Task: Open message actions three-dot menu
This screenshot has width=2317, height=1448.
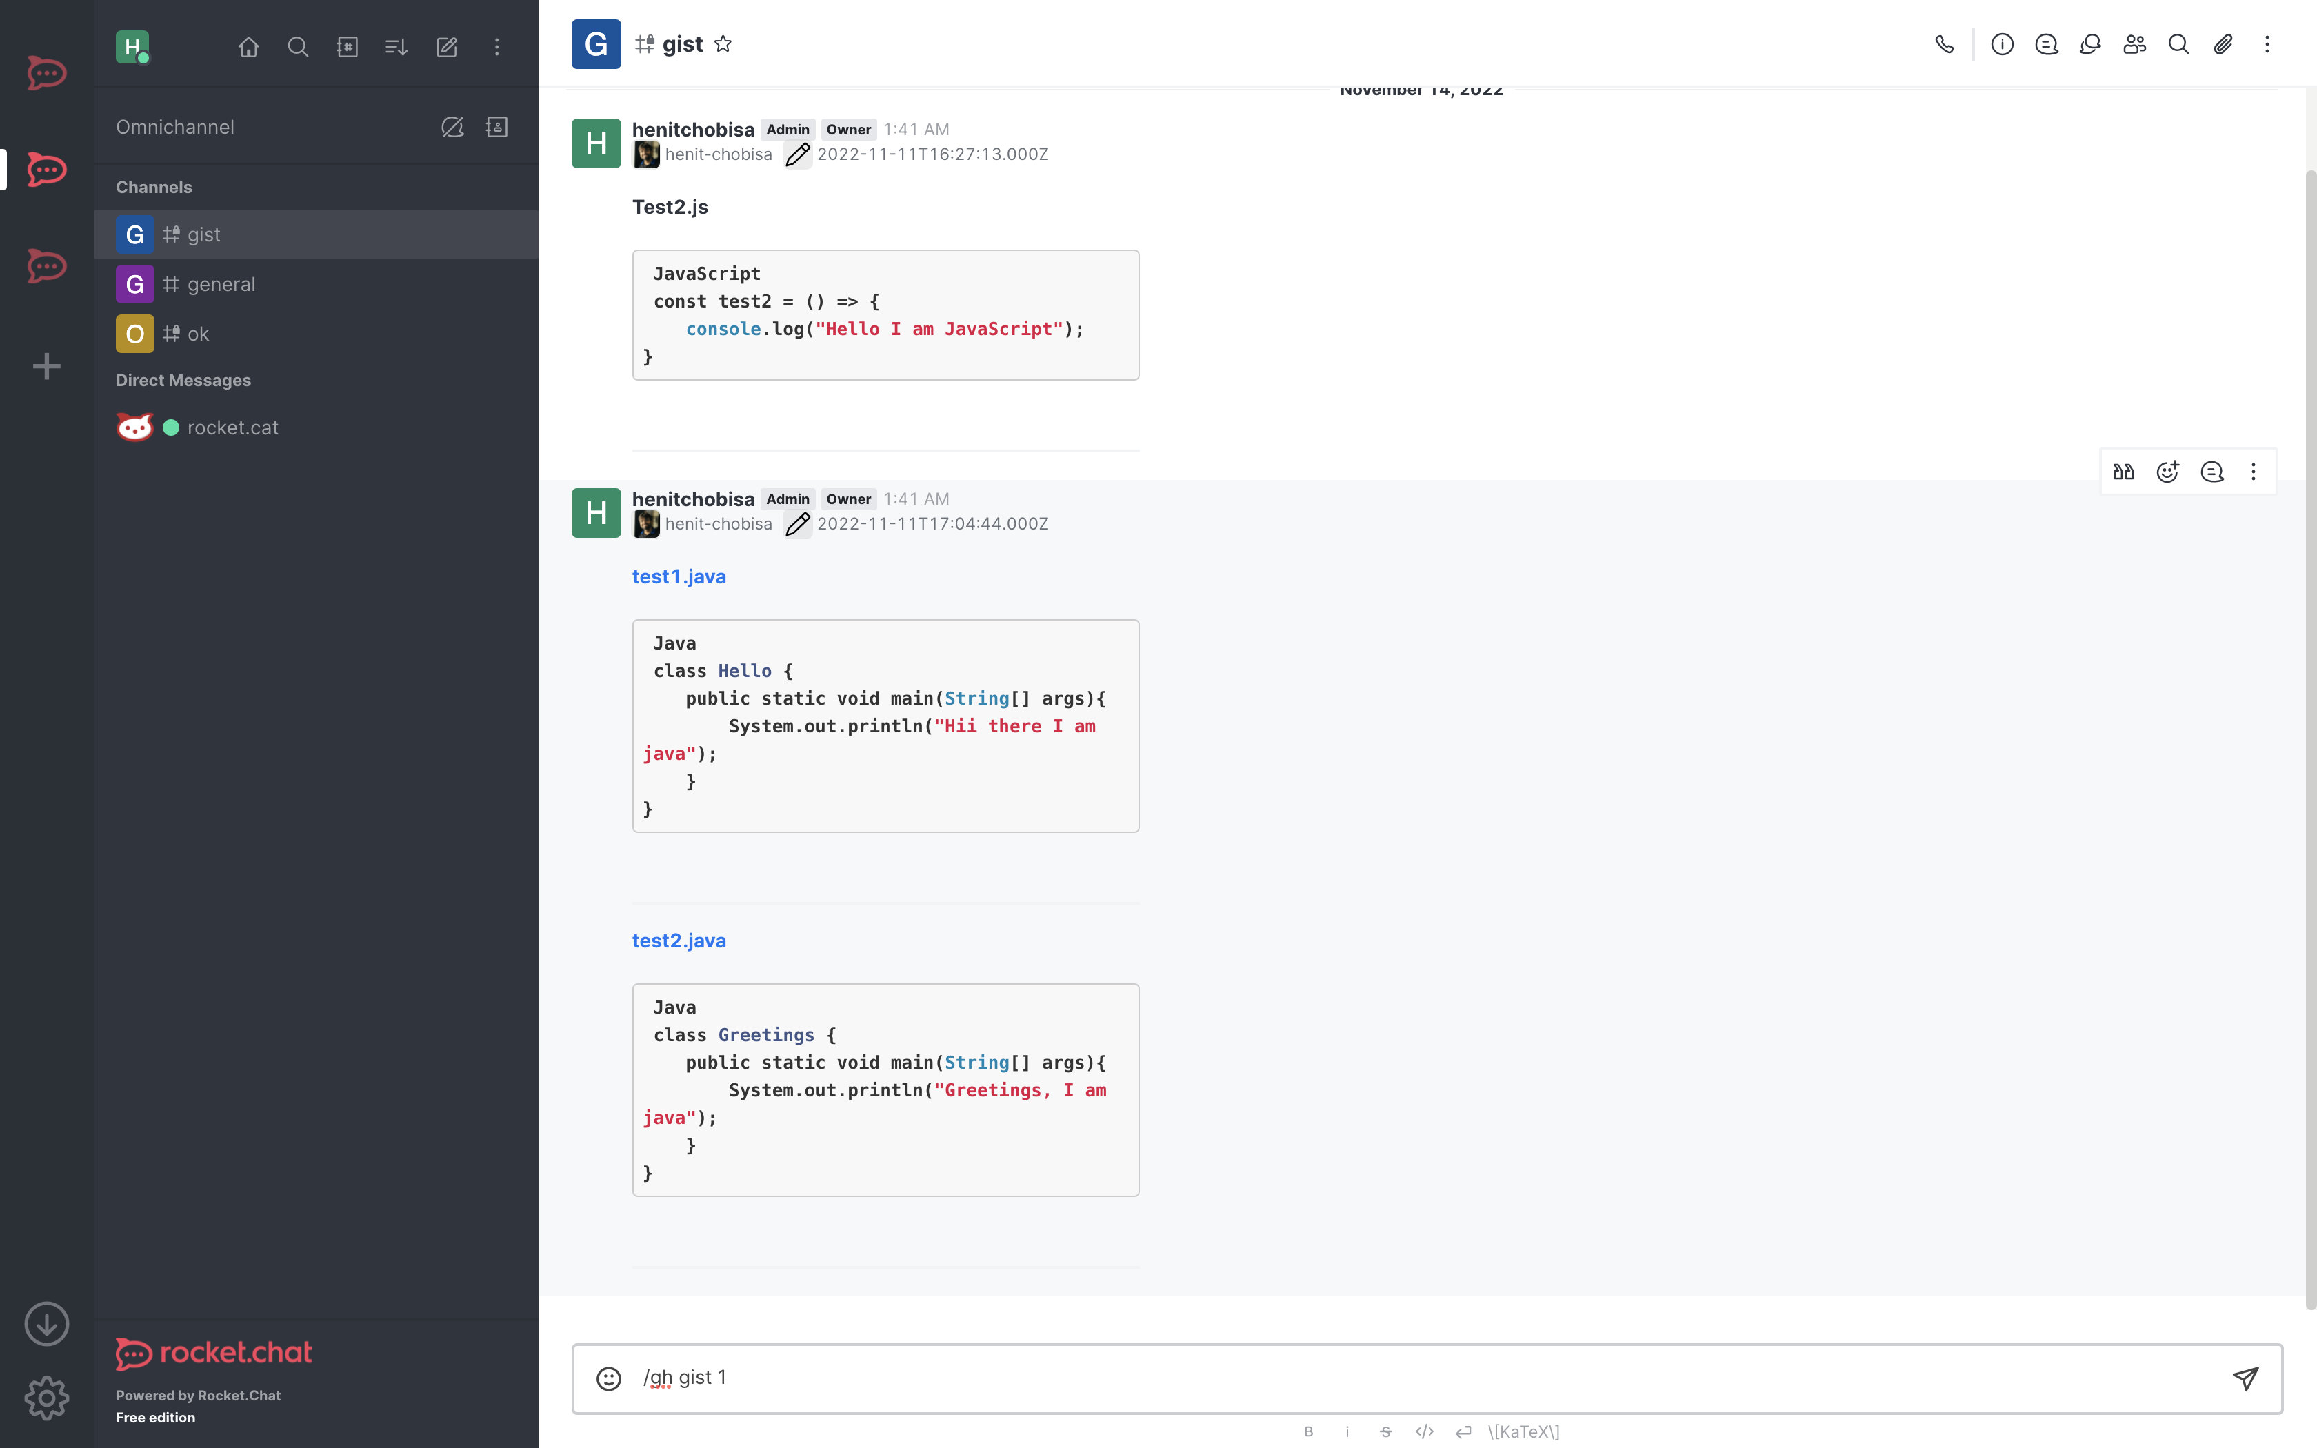Action: tap(2253, 471)
